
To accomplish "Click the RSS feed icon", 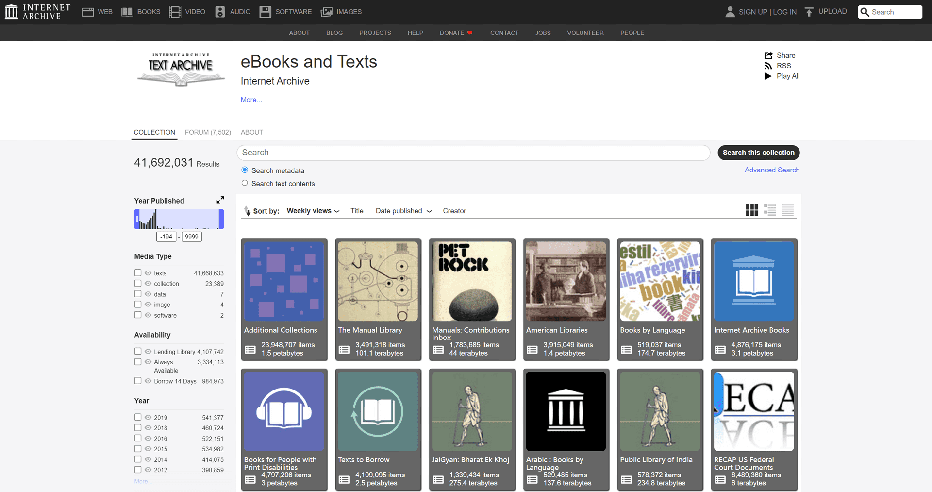I will pyautogui.click(x=768, y=66).
